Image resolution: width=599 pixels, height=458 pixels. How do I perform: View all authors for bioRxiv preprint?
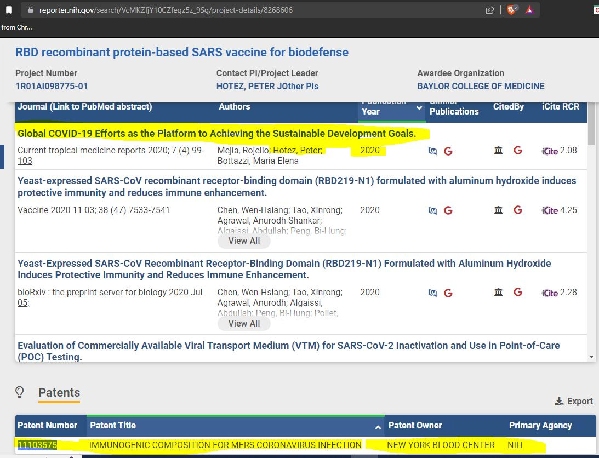pos(244,324)
